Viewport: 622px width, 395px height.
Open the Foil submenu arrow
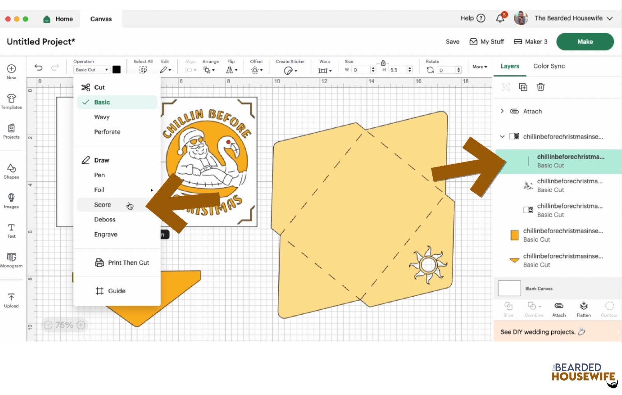click(152, 190)
